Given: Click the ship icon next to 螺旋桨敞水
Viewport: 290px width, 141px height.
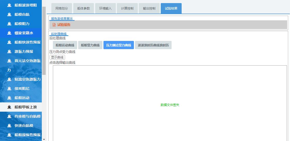Looking at the screenshot, I should (x=9, y=33).
